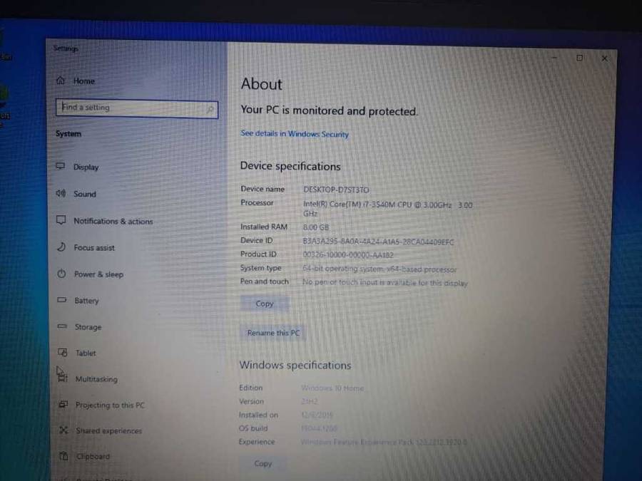Open Clipboard settings

pyautogui.click(x=93, y=456)
